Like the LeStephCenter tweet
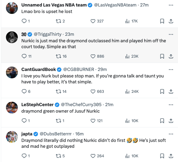 click(x=93, y=121)
